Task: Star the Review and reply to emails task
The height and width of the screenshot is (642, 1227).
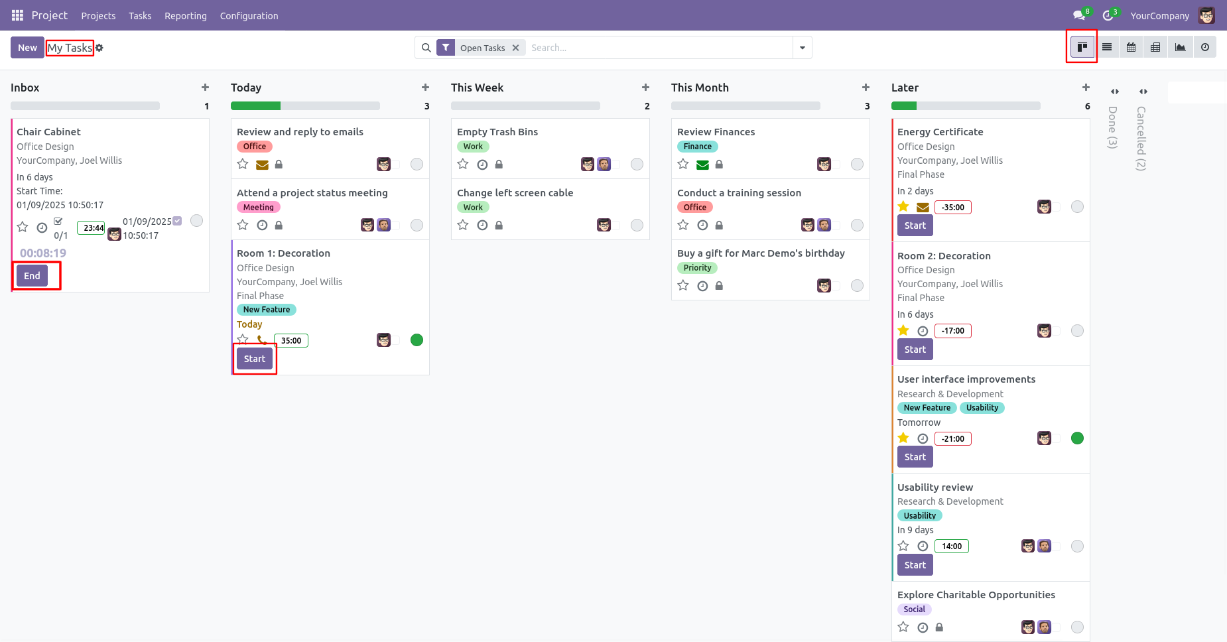Action: (243, 164)
